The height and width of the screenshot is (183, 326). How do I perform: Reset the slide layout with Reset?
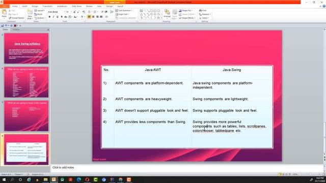pyautogui.click(x=38, y=14)
